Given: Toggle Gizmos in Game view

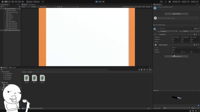Looking at the screenshot, I should point(148,7).
